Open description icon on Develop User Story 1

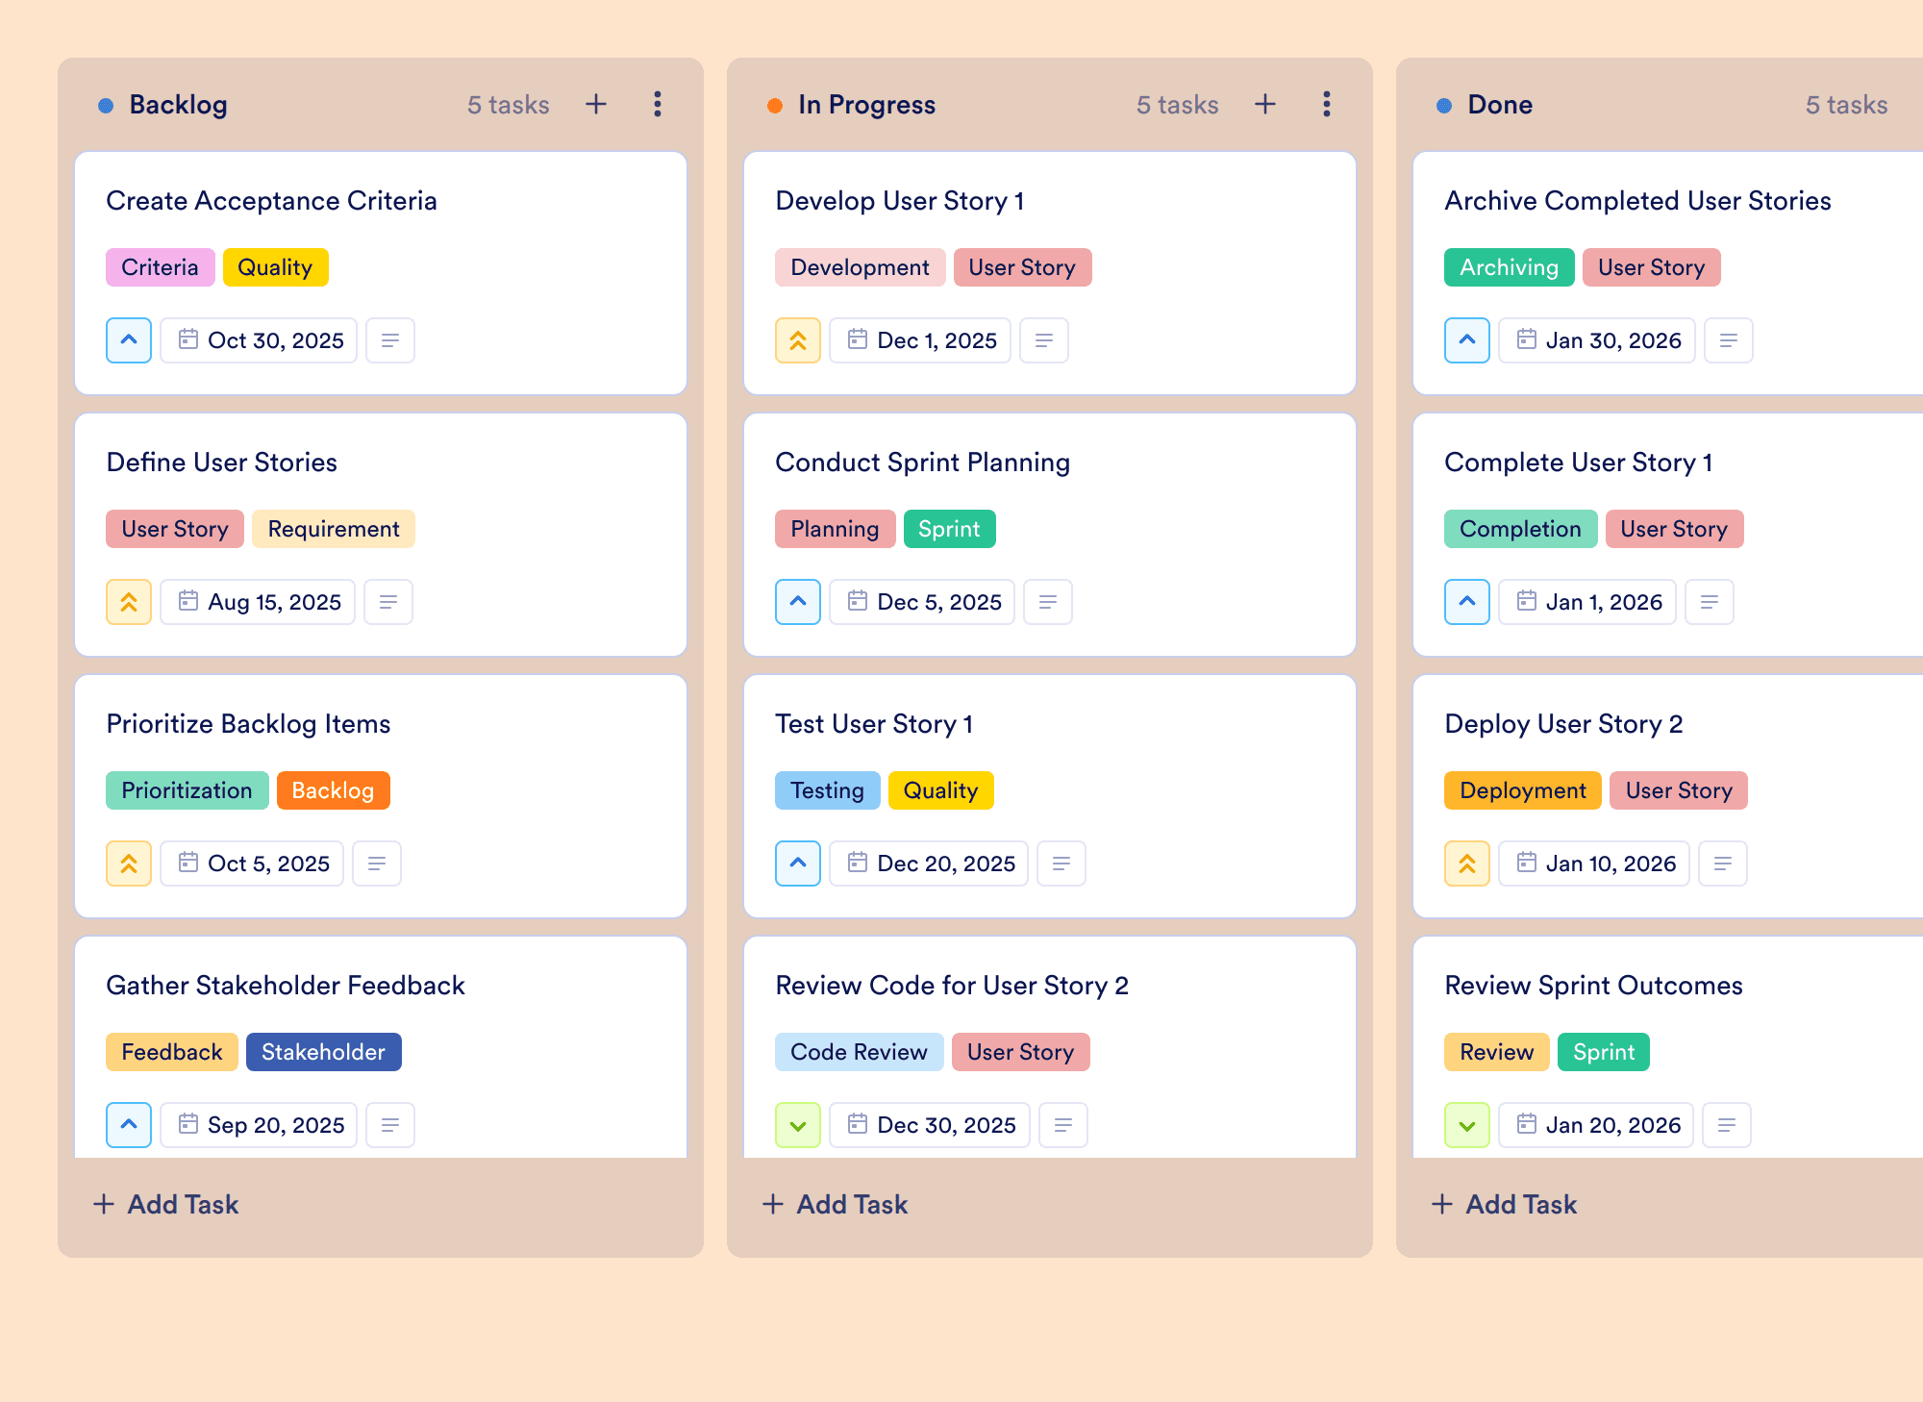[1044, 340]
